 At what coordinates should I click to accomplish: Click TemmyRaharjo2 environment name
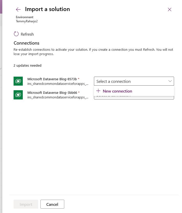27,21
